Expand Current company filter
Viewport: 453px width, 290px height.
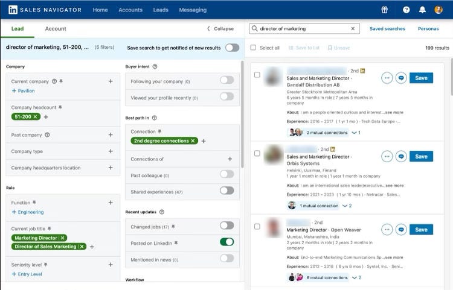pyautogui.click(x=111, y=81)
